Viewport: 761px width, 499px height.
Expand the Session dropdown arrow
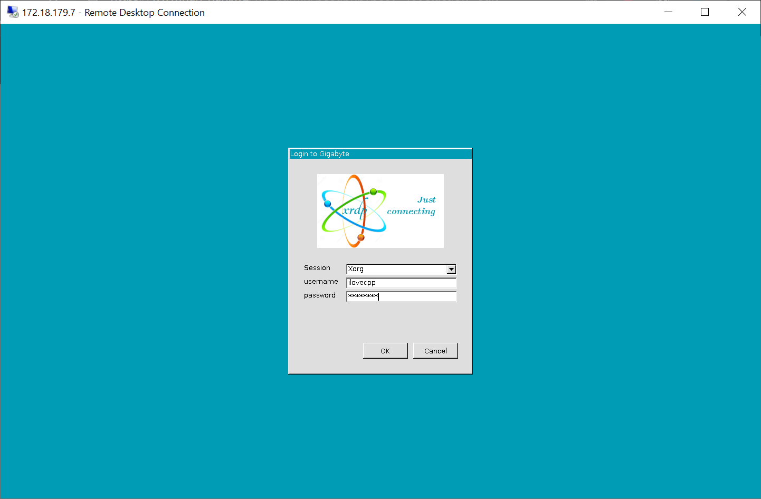(451, 270)
